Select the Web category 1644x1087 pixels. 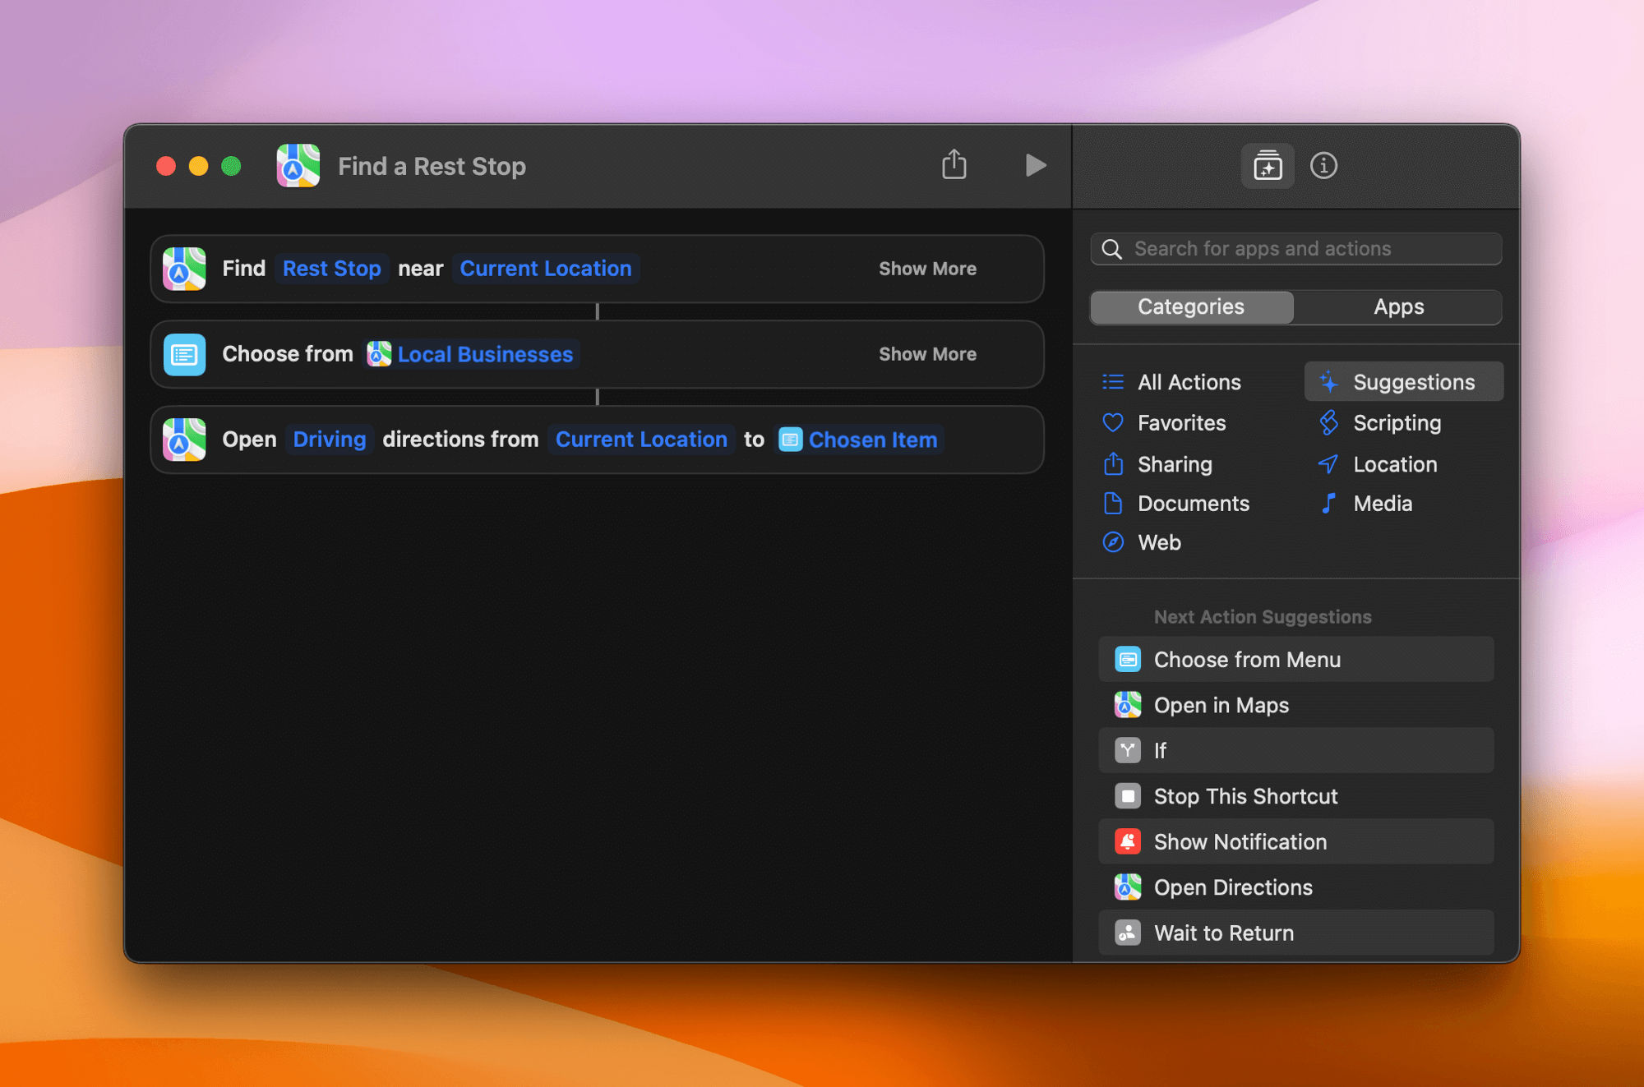(x=1159, y=542)
